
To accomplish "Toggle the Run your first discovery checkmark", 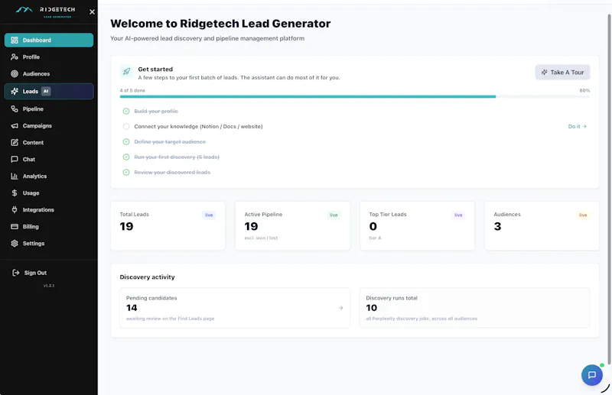I will pyautogui.click(x=126, y=157).
